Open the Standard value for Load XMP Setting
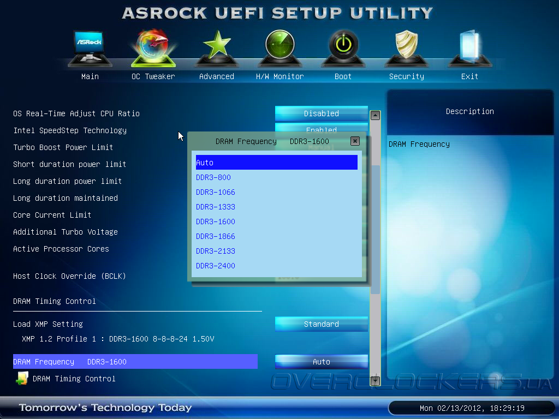The image size is (559, 419). (x=321, y=324)
